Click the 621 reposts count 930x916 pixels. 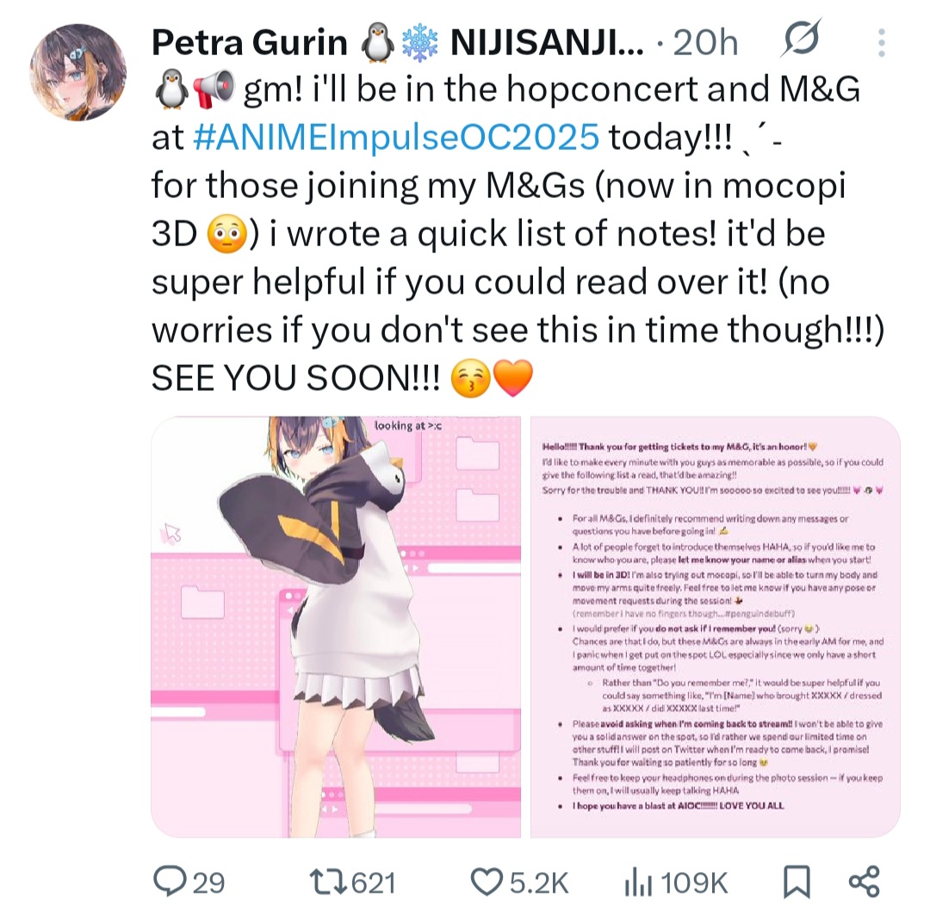point(373,882)
